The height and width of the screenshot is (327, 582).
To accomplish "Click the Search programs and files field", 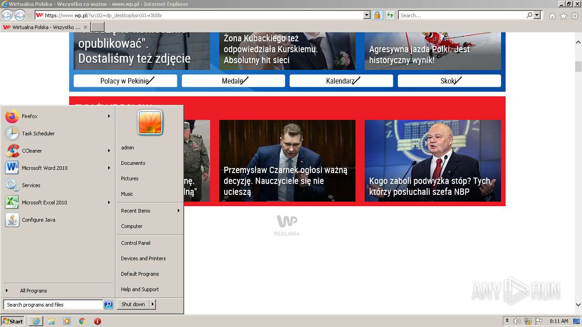I will coord(53,305).
